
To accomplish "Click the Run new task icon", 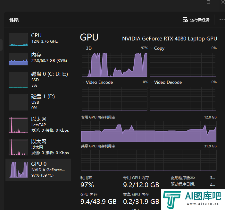I will pos(185,20).
